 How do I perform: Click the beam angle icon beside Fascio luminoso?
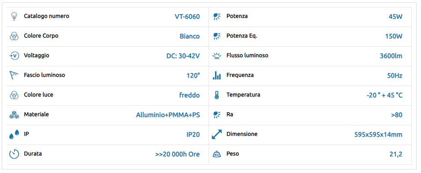tap(14, 75)
